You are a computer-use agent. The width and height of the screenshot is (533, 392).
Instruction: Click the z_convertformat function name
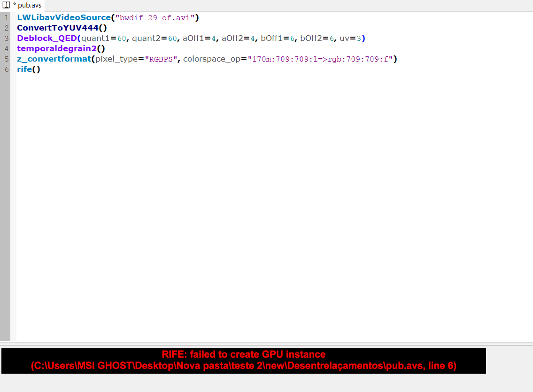(x=54, y=59)
